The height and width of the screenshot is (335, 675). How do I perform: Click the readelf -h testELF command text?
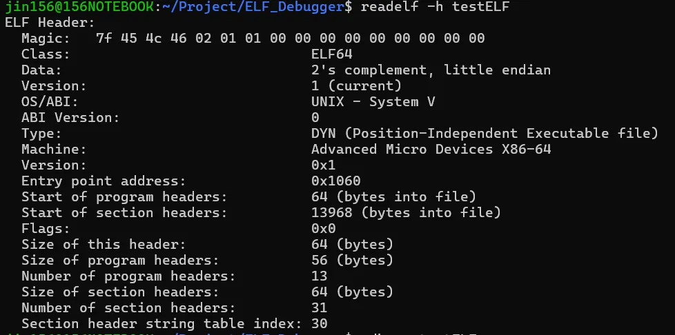tap(435, 6)
